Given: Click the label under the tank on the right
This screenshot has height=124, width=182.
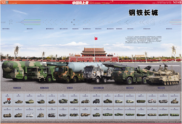Looking at the screenshot, I should 161,88.
